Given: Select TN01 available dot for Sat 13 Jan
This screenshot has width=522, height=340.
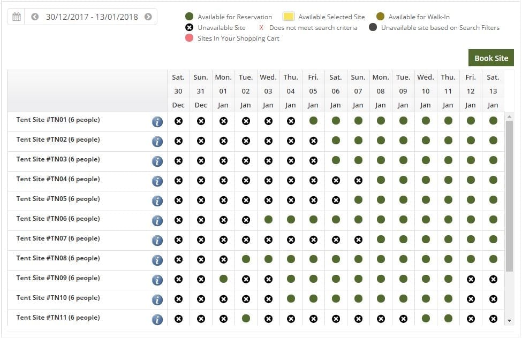Looking at the screenshot, I should pos(494,121).
